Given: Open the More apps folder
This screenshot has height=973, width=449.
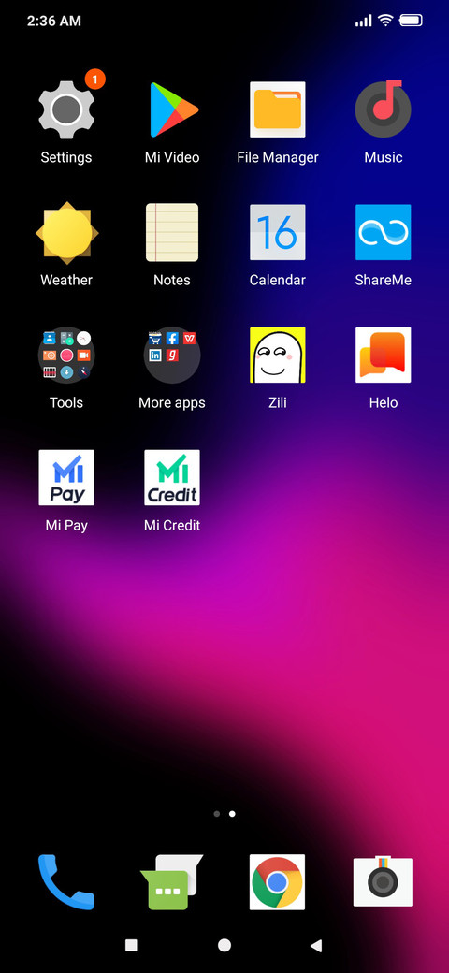Looking at the screenshot, I should [172, 355].
